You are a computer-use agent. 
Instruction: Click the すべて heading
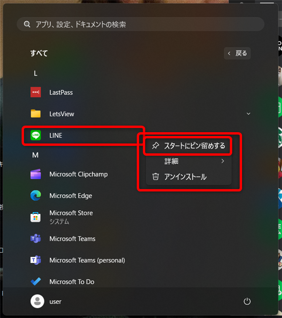[39, 53]
